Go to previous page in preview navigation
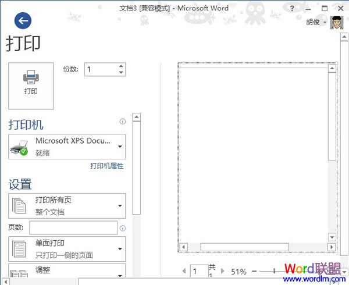The height and width of the screenshot is (285, 349). (x=185, y=272)
